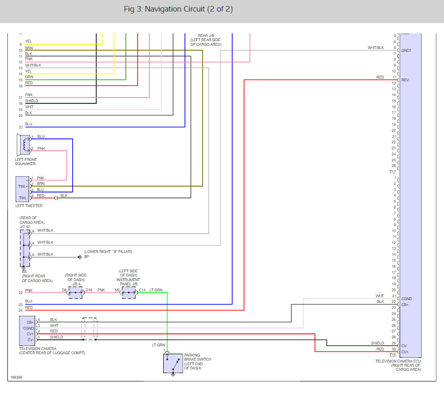Click the 'CB+' label on the ECU
The width and height of the screenshot is (444, 393).
point(405,305)
